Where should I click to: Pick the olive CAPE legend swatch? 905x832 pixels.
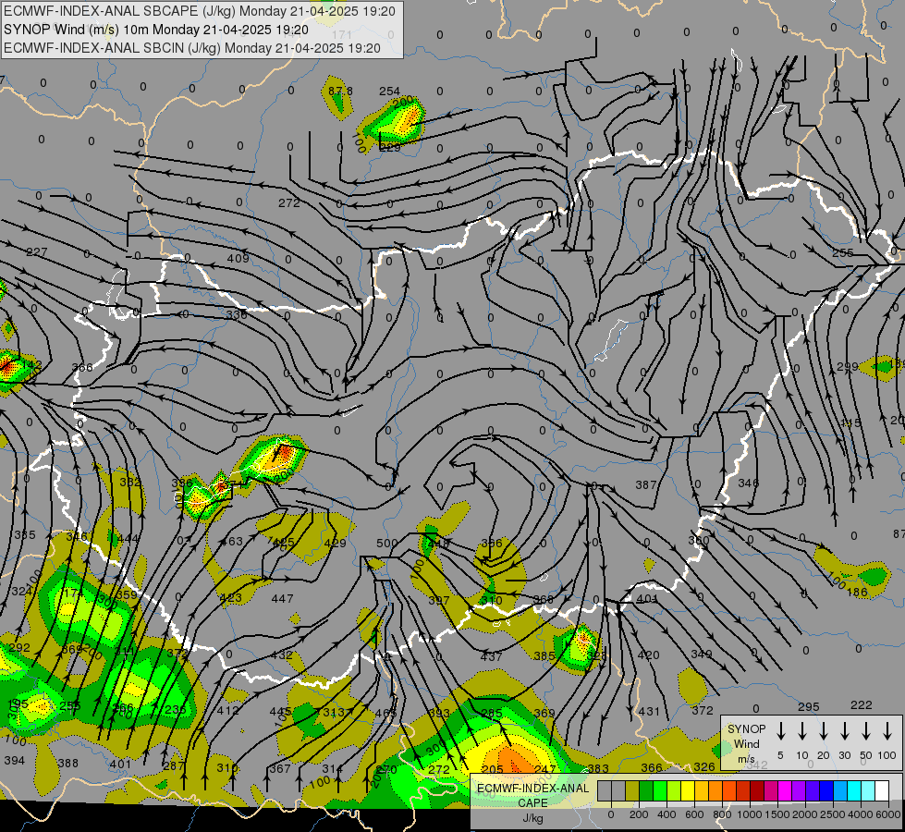coord(632,791)
